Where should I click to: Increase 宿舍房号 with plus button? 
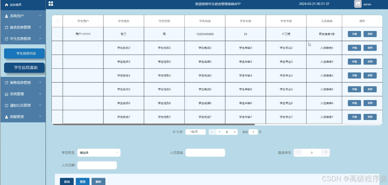326,152
